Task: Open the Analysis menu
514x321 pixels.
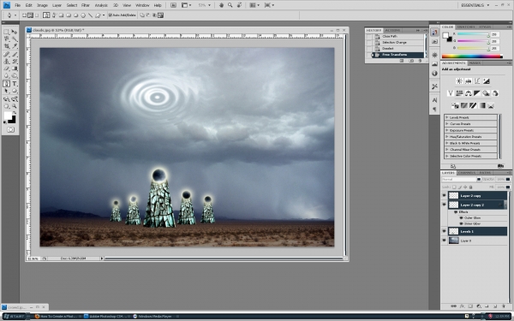Action: [x=101, y=5]
